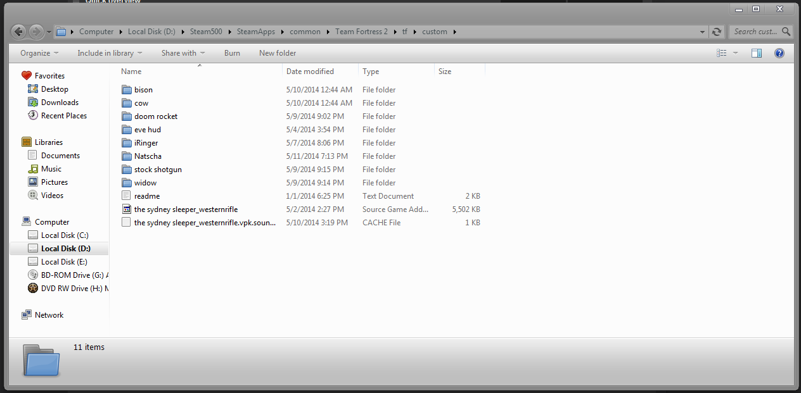Open view options dropdown arrow
The width and height of the screenshot is (801, 393).
coord(736,53)
